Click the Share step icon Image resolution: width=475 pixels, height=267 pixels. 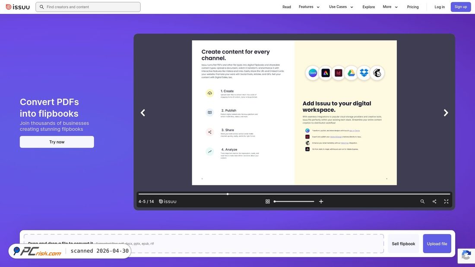(209, 132)
